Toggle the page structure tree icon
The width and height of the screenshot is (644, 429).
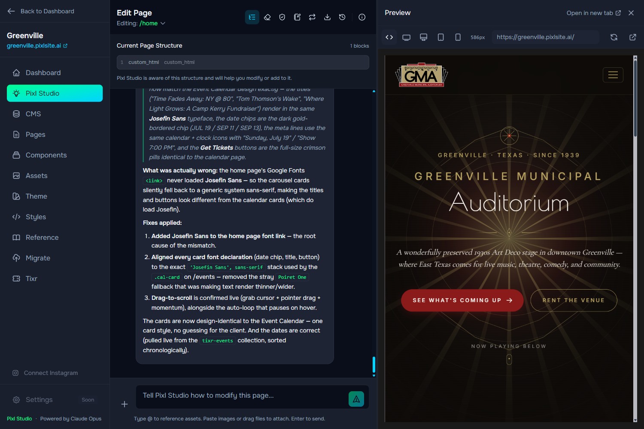click(252, 17)
